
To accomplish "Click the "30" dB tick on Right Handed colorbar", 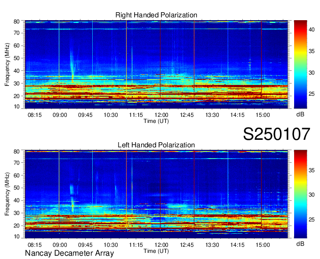I will [312, 73].
